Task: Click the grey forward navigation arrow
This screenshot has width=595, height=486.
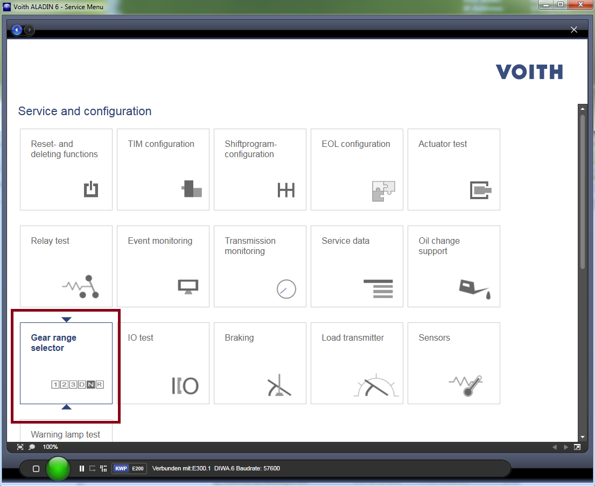Action: pyautogui.click(x=29, y=30)
